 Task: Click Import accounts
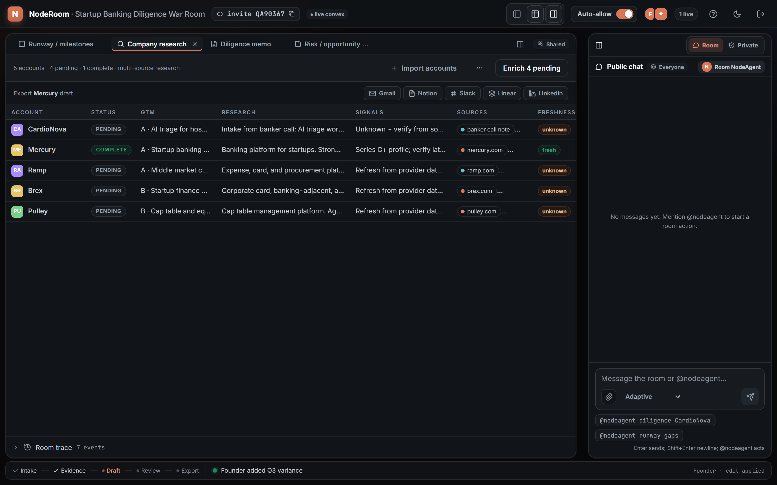(x=424, y=68)
